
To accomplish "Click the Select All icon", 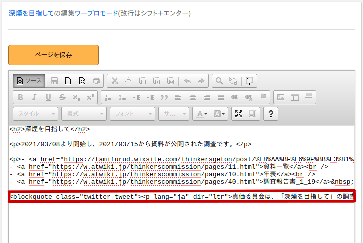I will coord(249,81).
